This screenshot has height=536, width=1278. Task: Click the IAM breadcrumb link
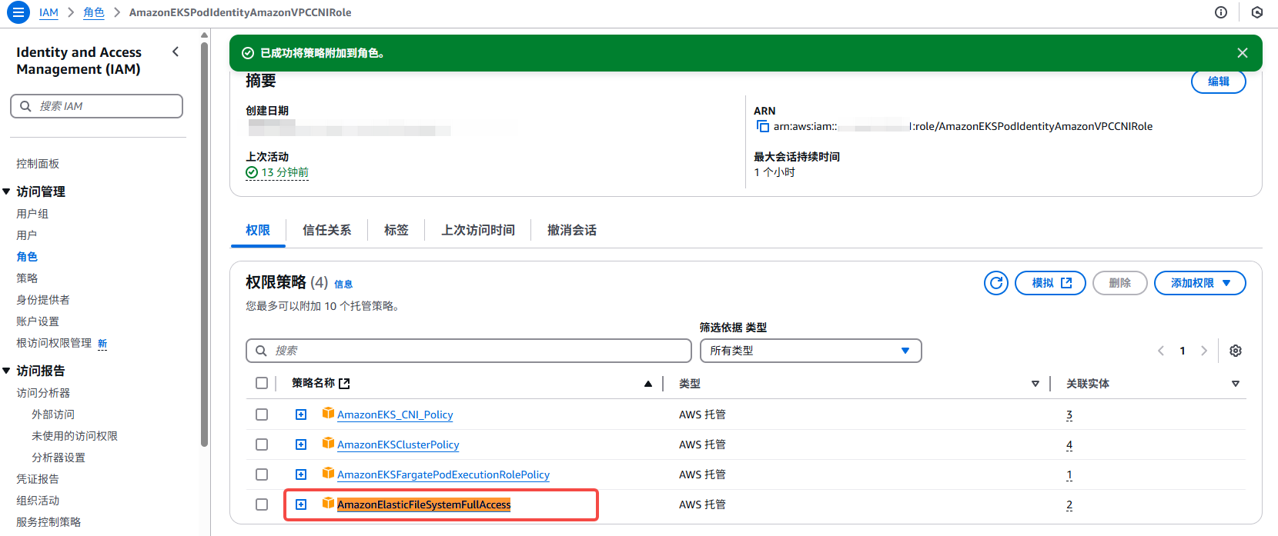tap(49, 12)
